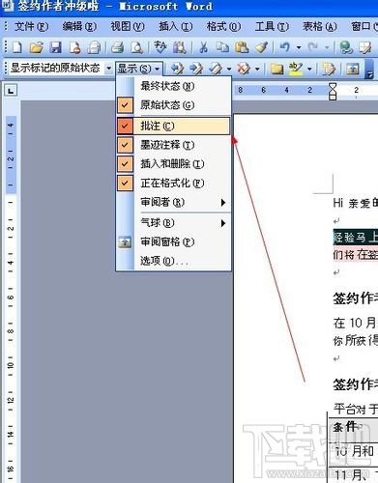Open the reviewing toolbar options arrow
Screen dimensions: 378x483
pos(369,69)
